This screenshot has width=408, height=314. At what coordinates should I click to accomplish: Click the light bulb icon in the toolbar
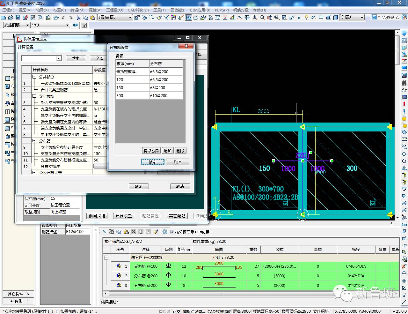(306, 18)
